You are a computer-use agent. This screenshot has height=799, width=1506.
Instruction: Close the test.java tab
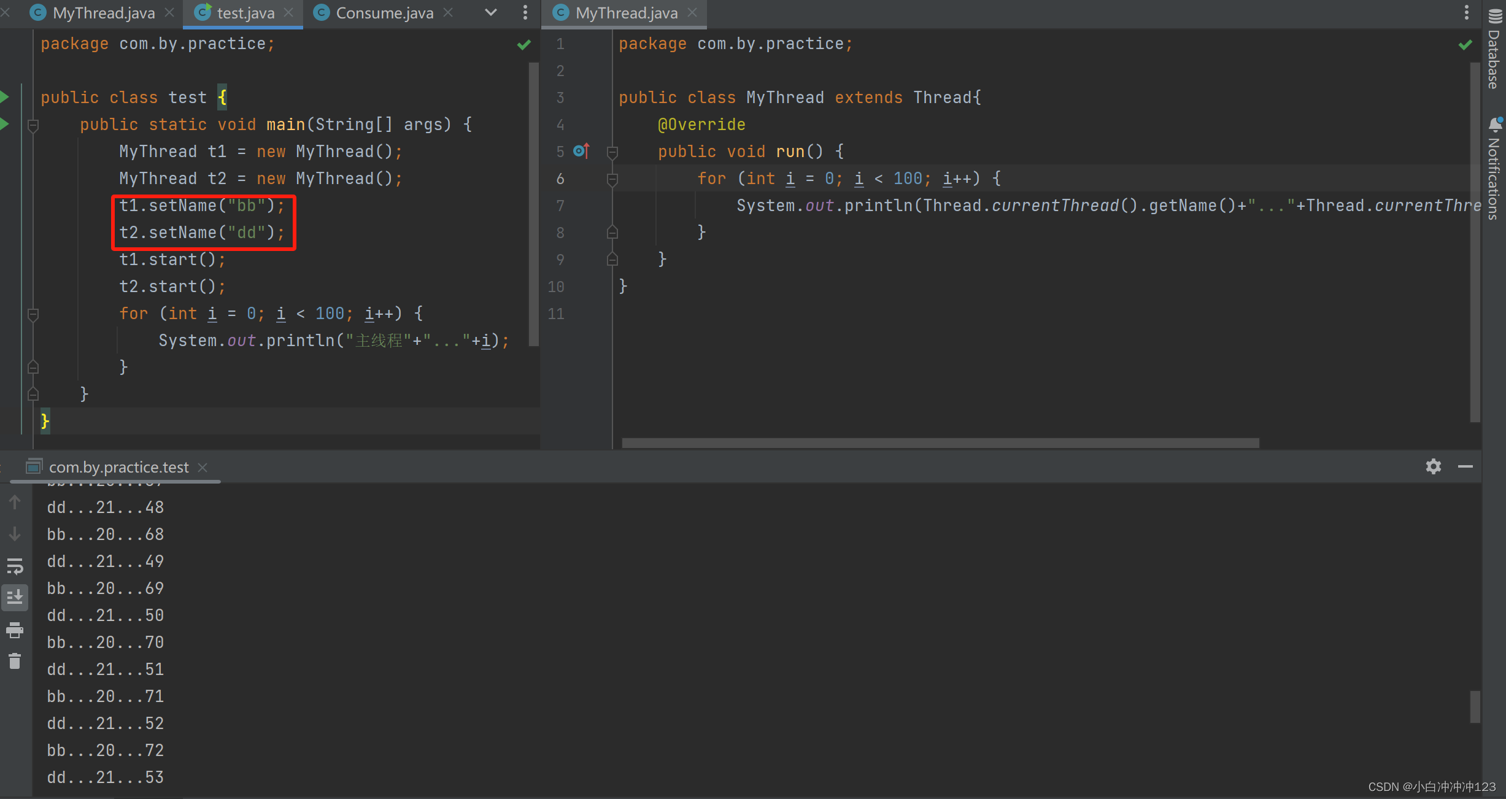click(x=289, y=13)
